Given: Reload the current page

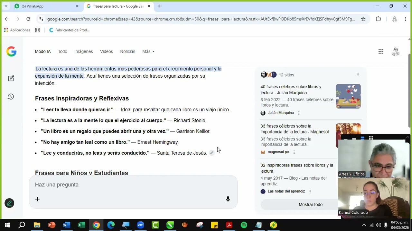Looking at the screenshot, I should (28, 19).
